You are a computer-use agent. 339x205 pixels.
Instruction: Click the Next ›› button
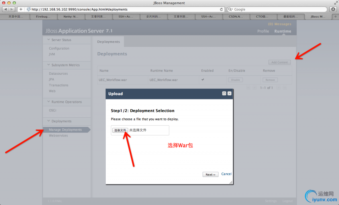tap(210, 174)
